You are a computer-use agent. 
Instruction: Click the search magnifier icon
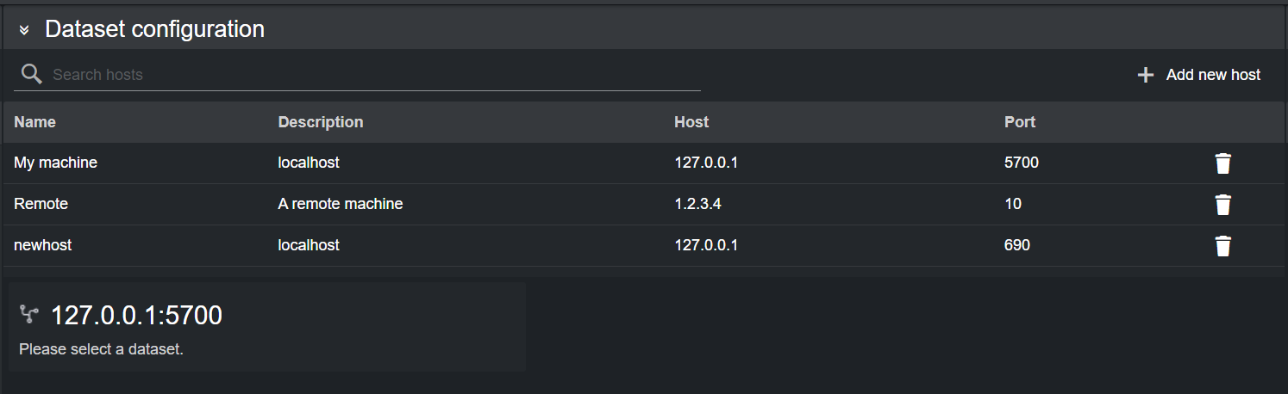pos(32,75)
